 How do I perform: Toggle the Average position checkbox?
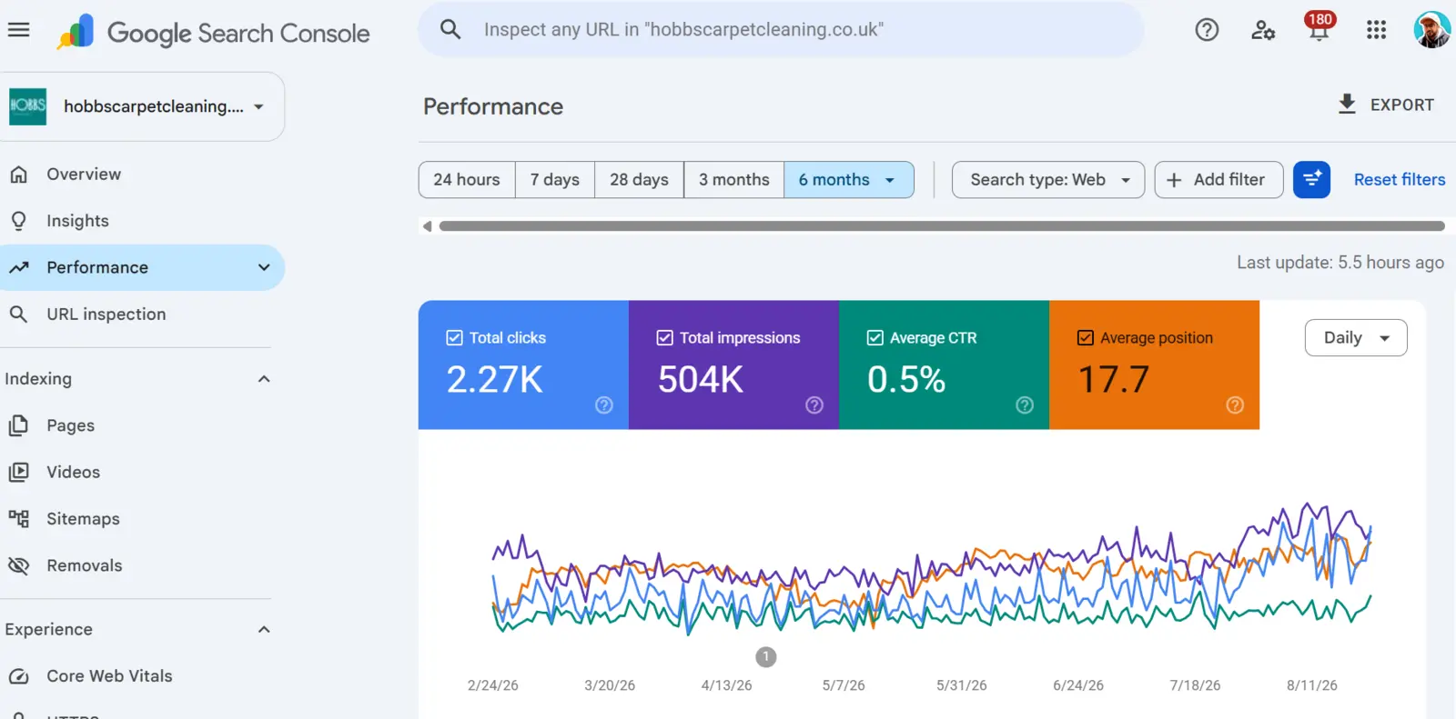(x=1086, y=338)
